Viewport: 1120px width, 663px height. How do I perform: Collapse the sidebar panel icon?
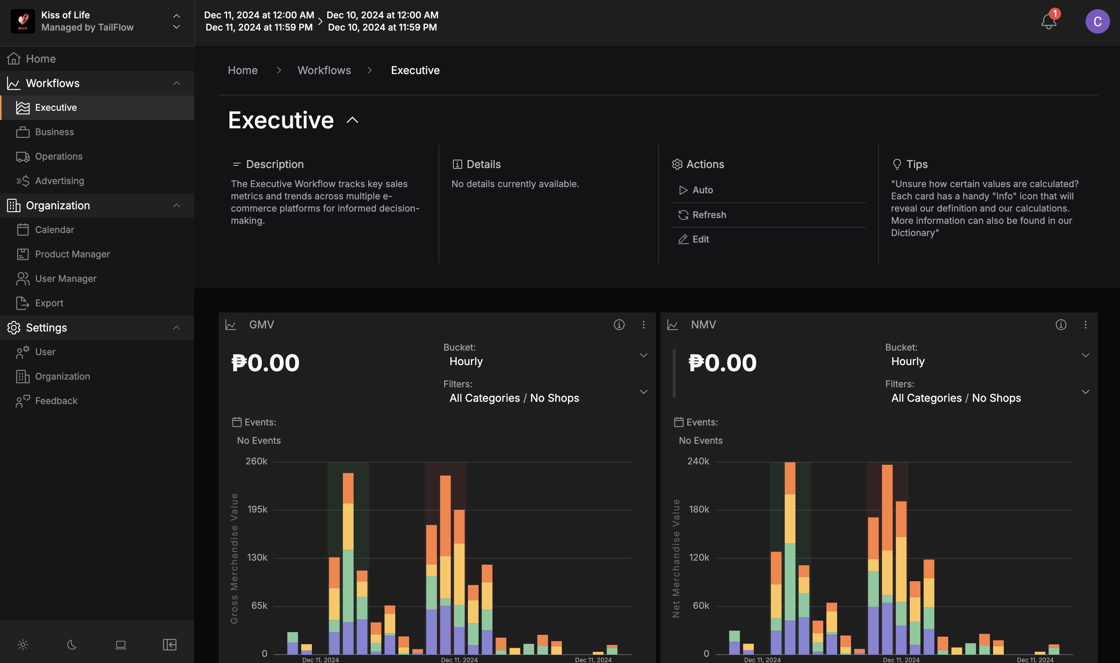pyautogui.click(x=169, y=644)
